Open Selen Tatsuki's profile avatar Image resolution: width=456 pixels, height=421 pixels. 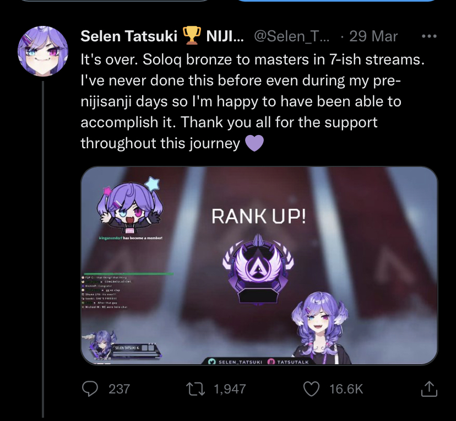coord(43,51)
